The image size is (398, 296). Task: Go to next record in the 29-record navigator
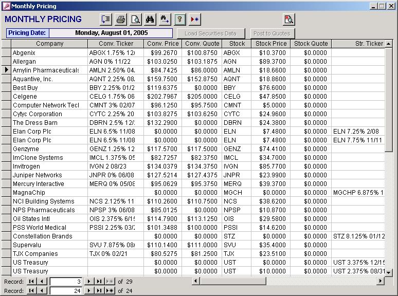click(88, 282)
